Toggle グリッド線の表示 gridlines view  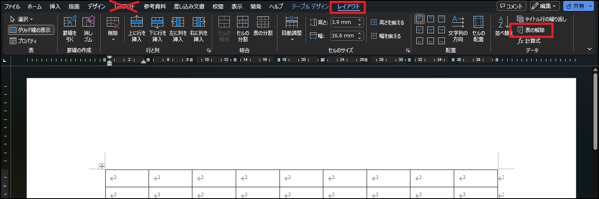(31, 30)
